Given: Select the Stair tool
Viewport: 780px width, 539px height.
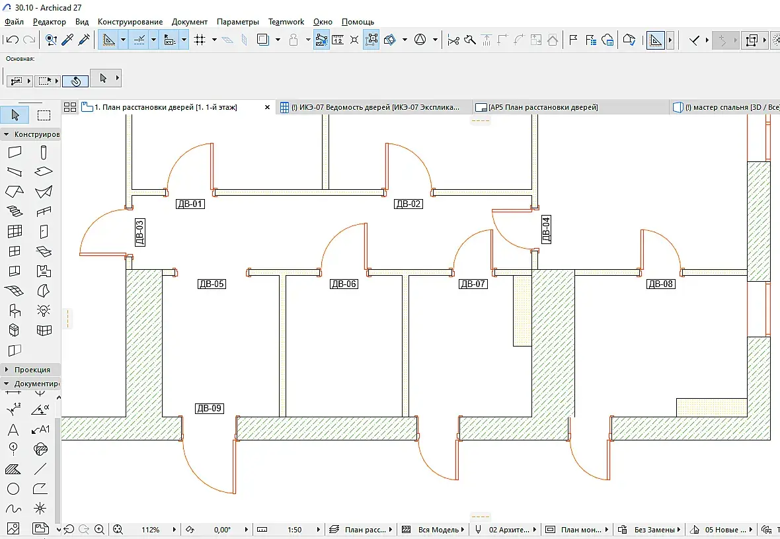Looking at the screenshot, I should pos(15,212).
